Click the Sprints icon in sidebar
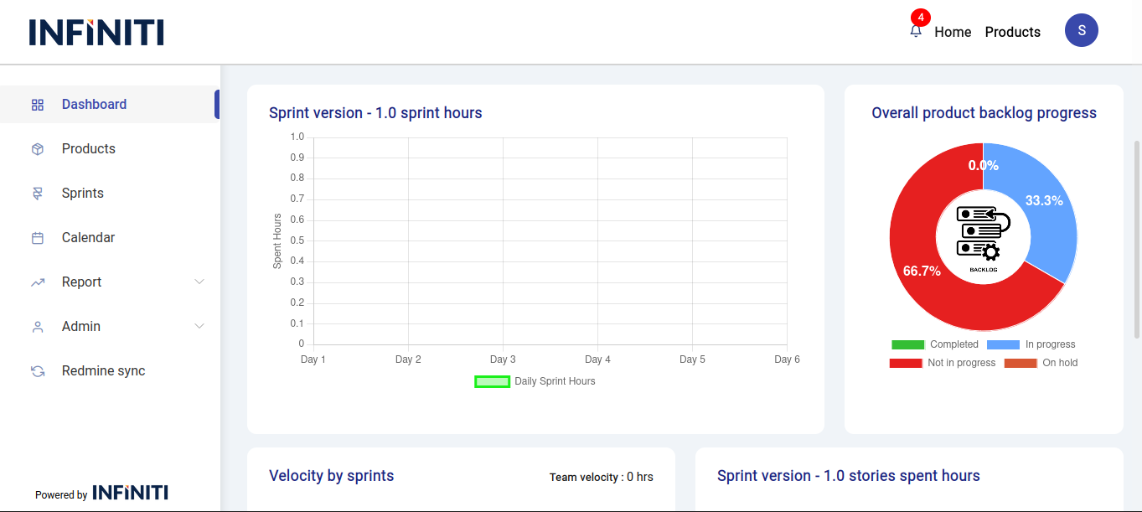Screen dimensions: 1142x512 click(38, 194)
